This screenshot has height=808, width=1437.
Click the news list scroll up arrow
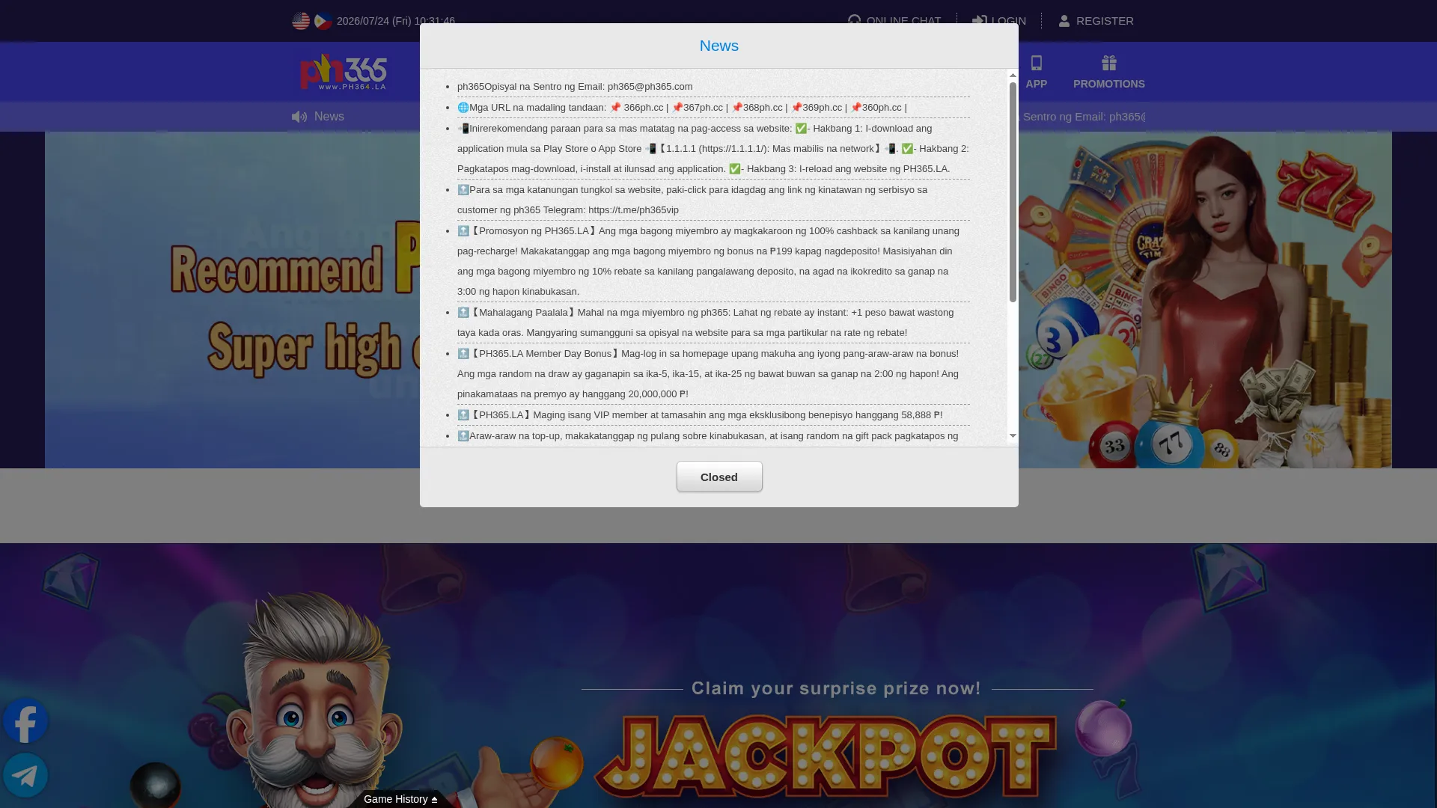click(1013, 75)
